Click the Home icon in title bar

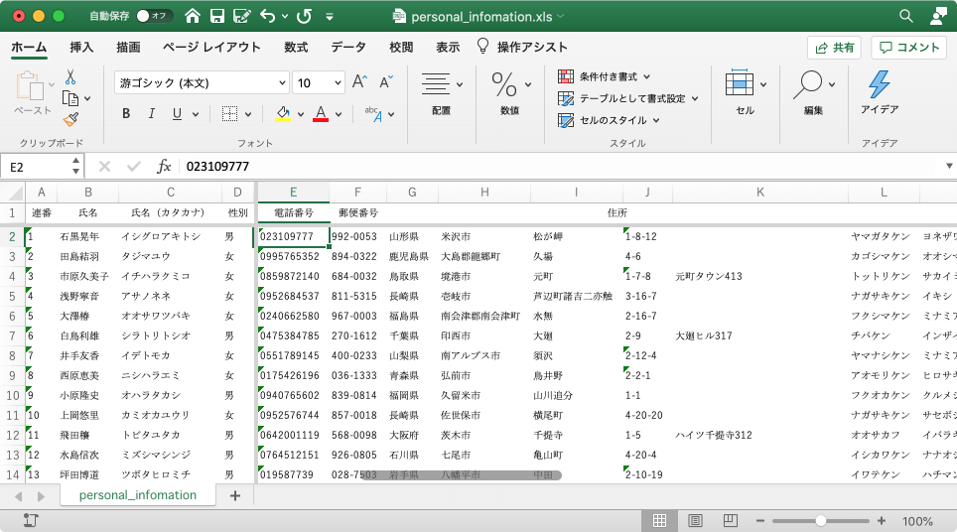192,16
